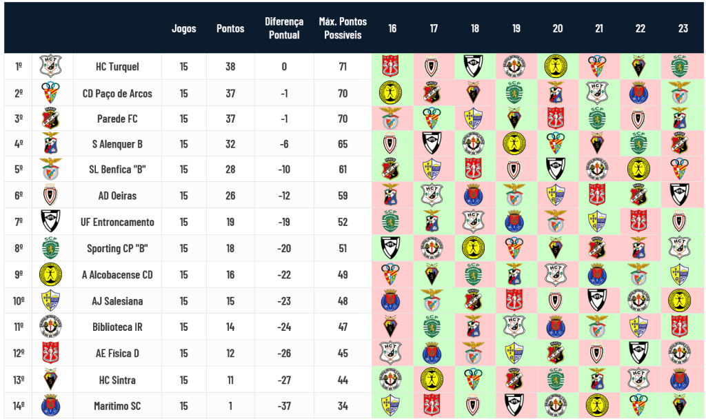
Task: Click the Sporting CP "B" green logo, row 8
Action: point(50,248)
